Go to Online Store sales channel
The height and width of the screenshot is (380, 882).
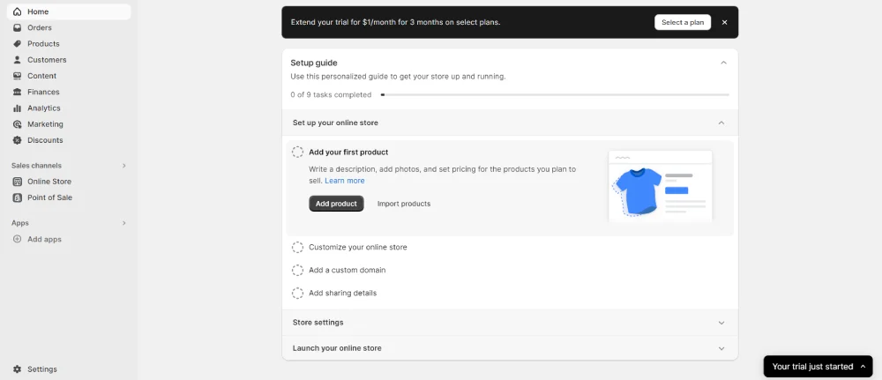[x=49, y=182]
